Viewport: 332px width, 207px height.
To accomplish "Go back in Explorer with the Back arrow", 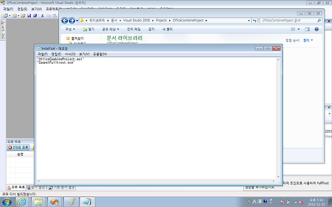I will point(65,21).
